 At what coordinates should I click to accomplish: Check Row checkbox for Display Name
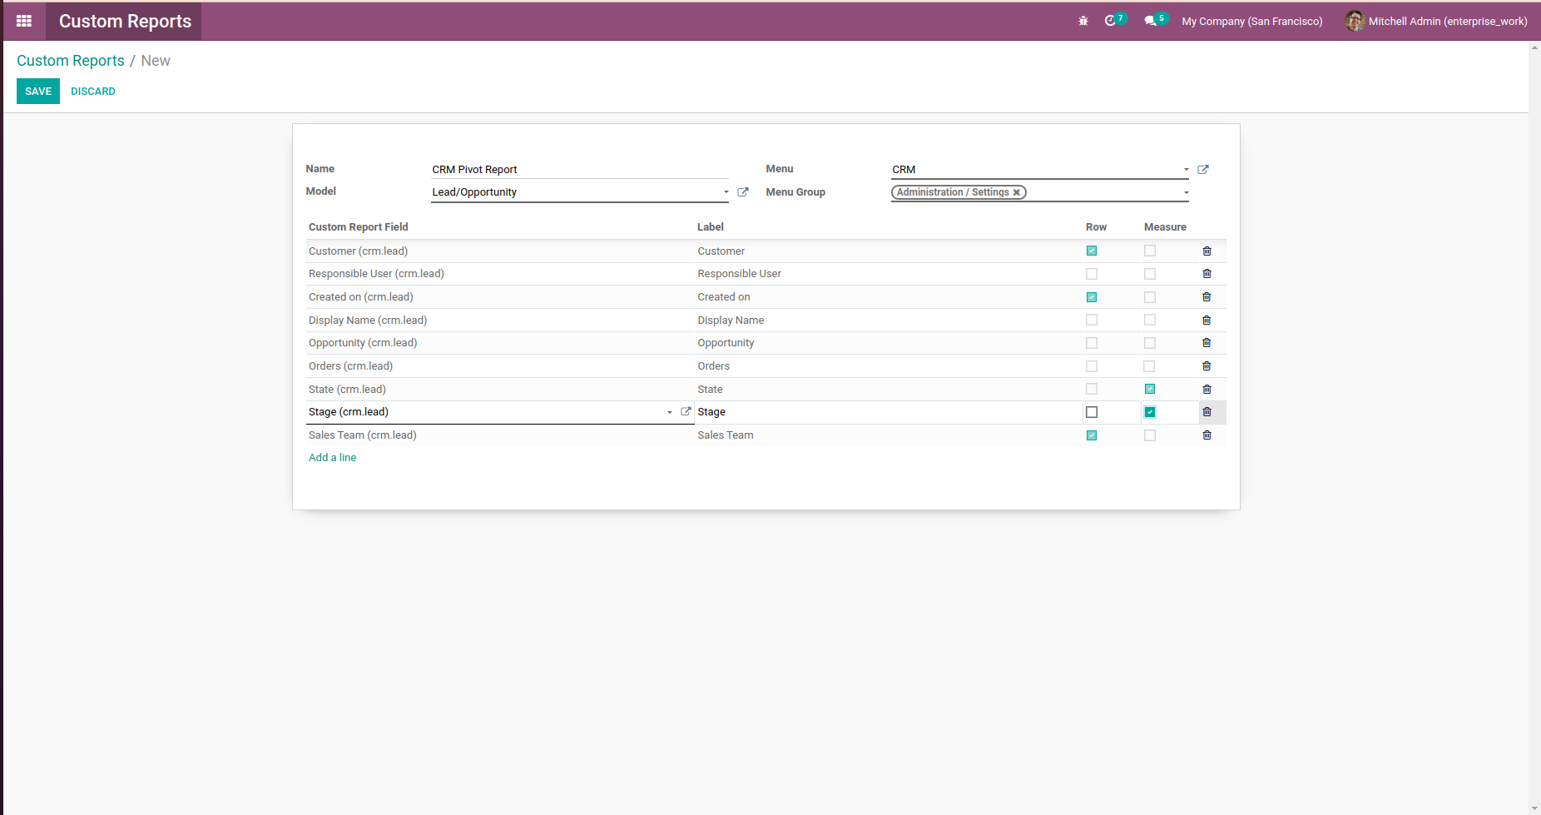pyautogui.click(x=1092, y=320)
